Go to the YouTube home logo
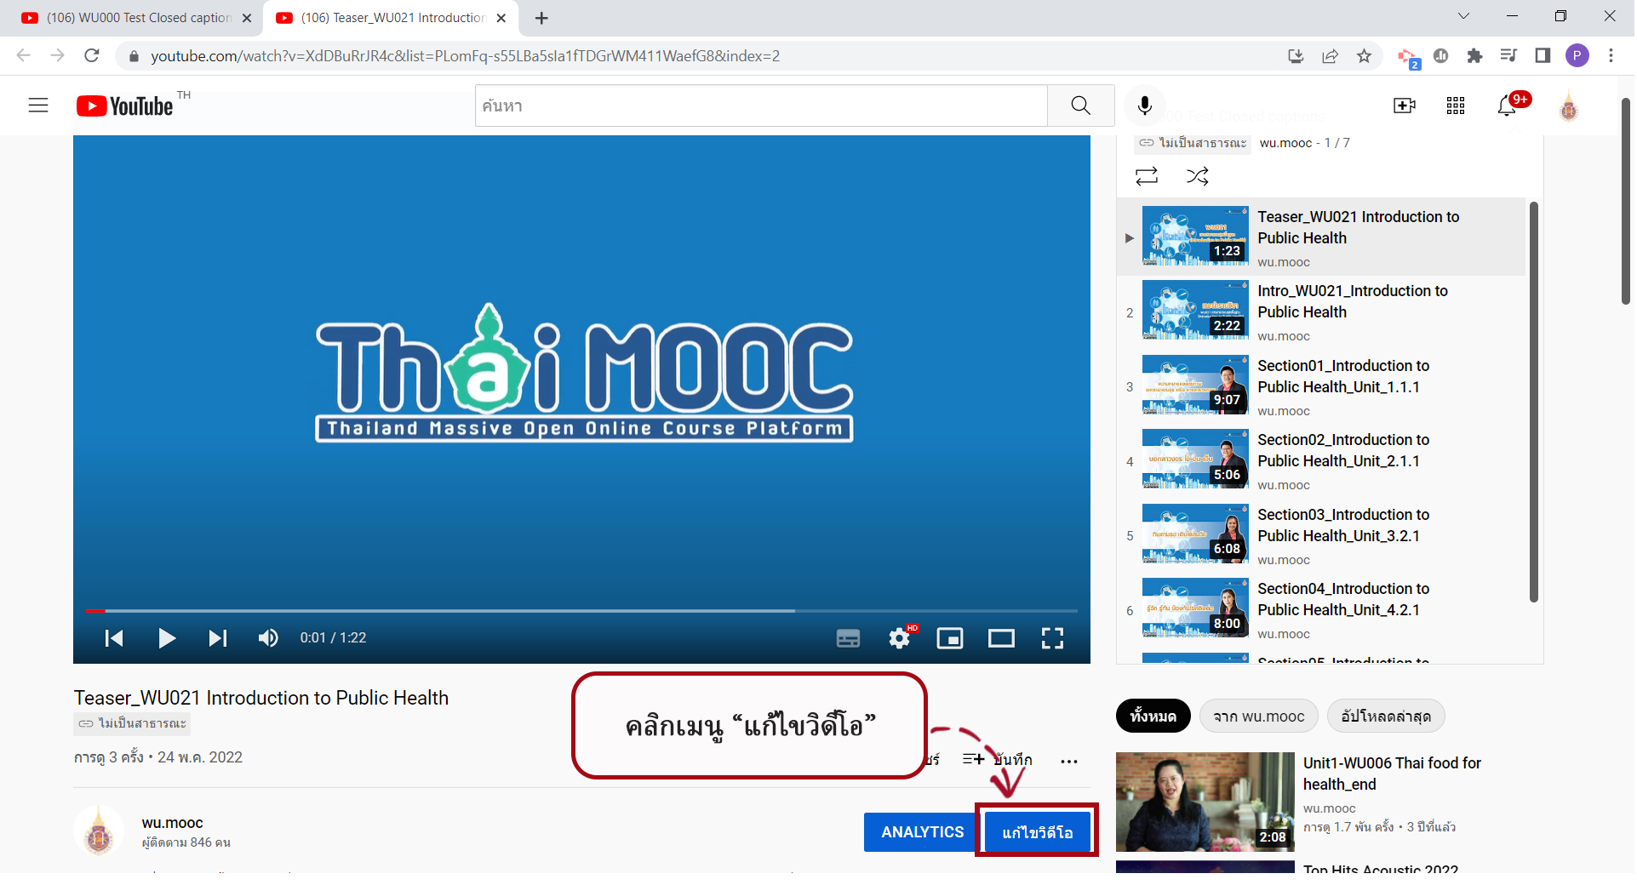 pyautogui.click(x=125, y=106)
